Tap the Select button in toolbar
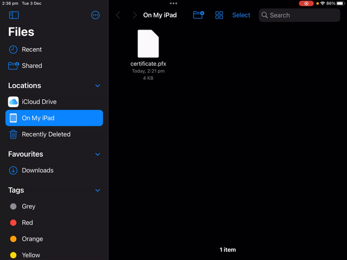 pyautogui.click(x=241, y=15)
